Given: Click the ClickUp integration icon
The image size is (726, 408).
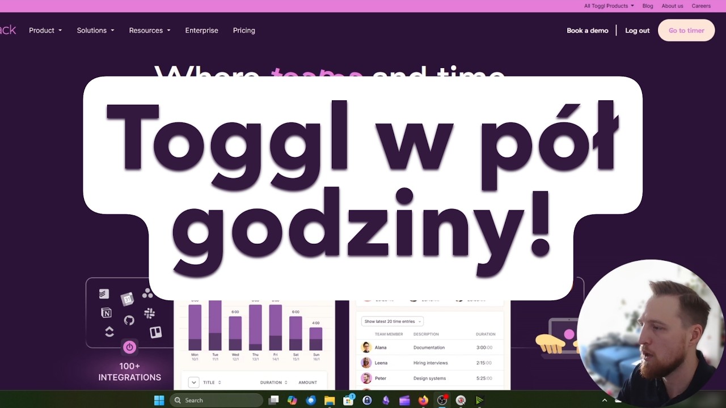Looking at the screenshot, I should click(x=109, y=332).
